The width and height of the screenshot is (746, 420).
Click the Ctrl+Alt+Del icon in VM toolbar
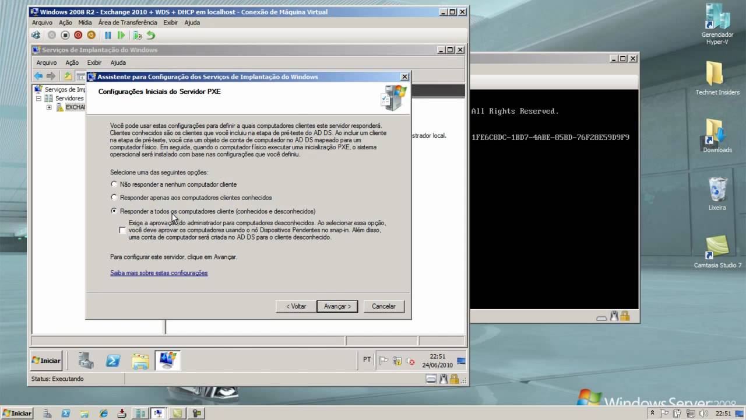coord(36,35)
